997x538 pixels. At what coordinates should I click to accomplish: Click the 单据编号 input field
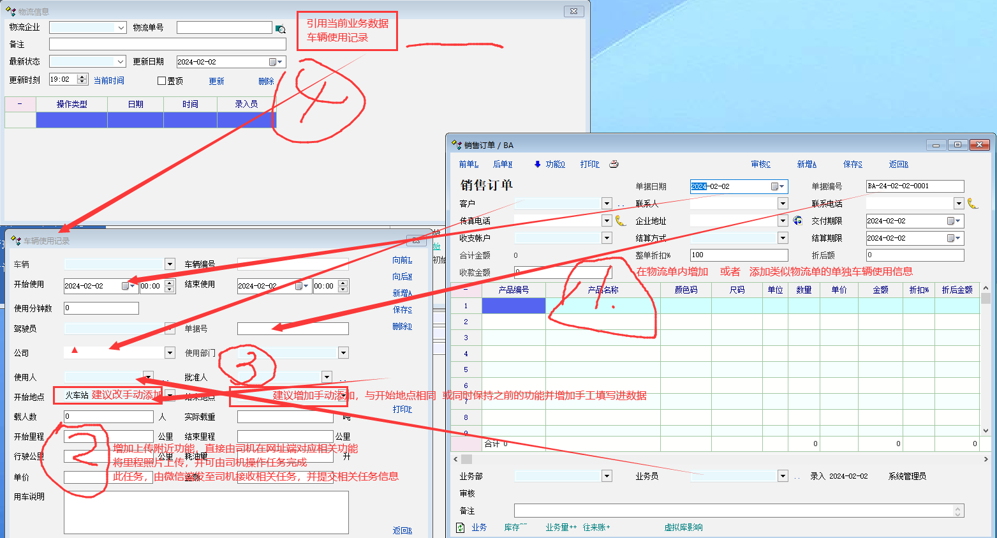(915, 186)
